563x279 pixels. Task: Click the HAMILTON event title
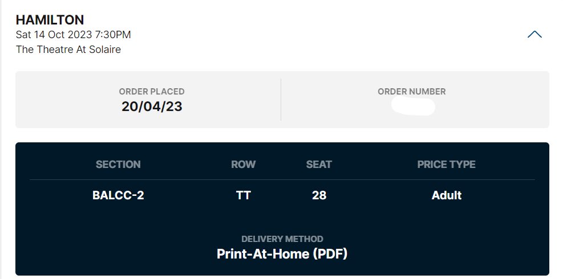point(50,20)
